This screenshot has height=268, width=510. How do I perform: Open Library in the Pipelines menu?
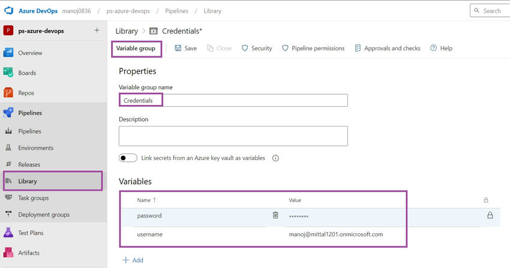pos(53,181)
